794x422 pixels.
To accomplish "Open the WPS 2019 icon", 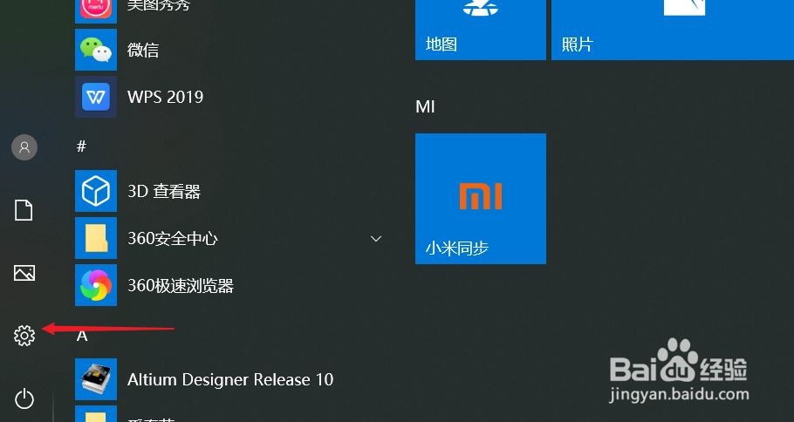I will [x=96, y=97].
